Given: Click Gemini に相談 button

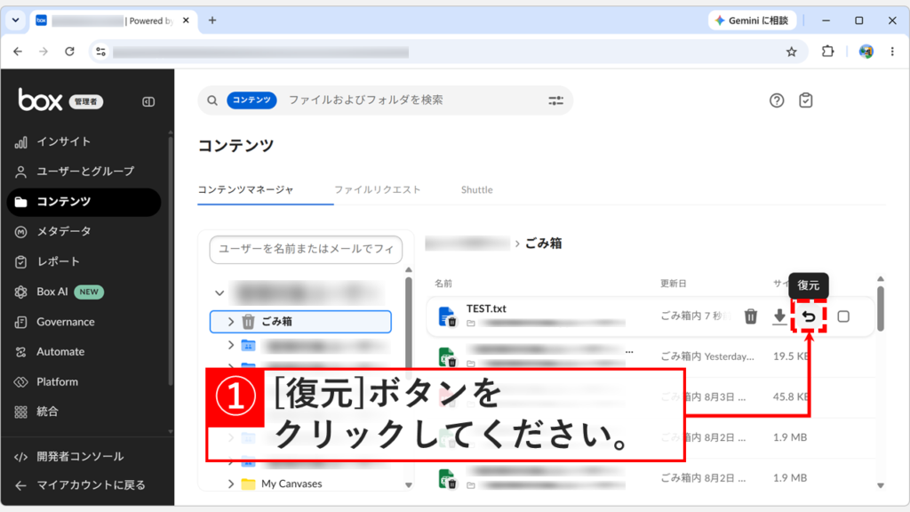Looking at the screenshot, I should point(752,20).
